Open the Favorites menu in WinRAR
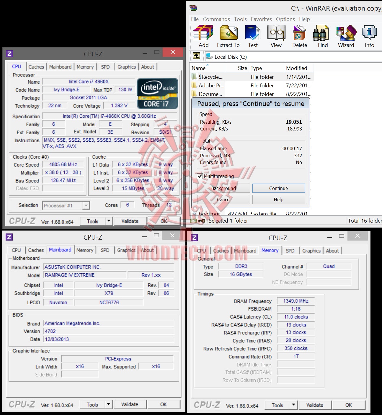This screenshot has width=382, height=415. click(x=261, y=19)
